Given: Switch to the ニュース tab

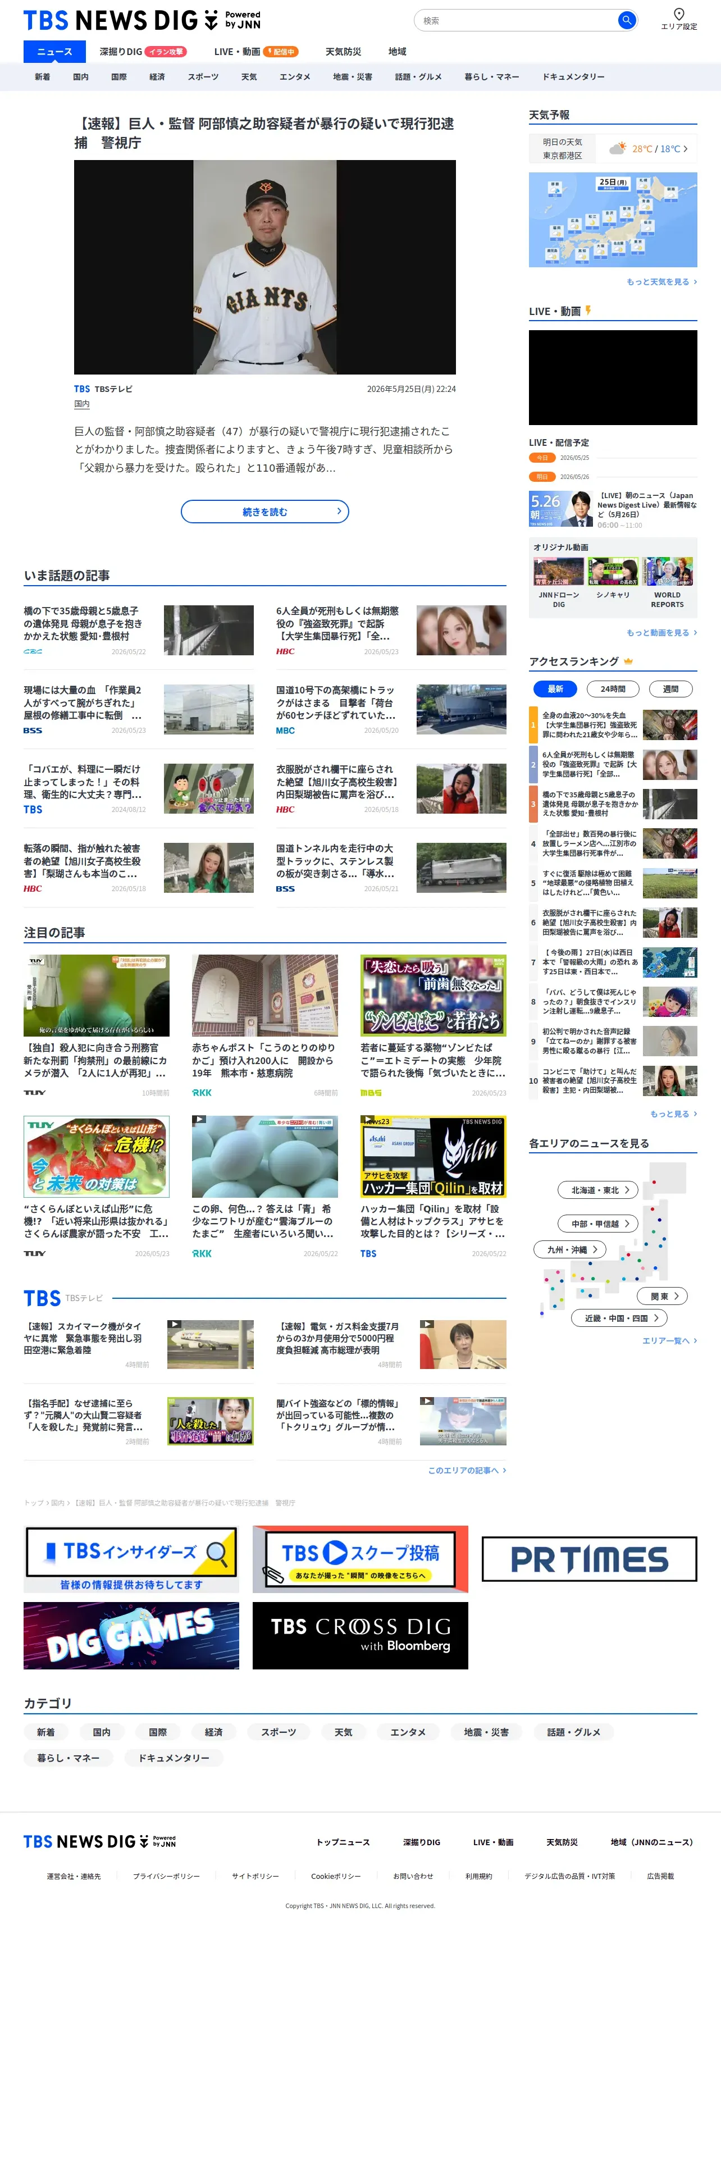Looking at the screenshot, I should (x=54, y=52).
